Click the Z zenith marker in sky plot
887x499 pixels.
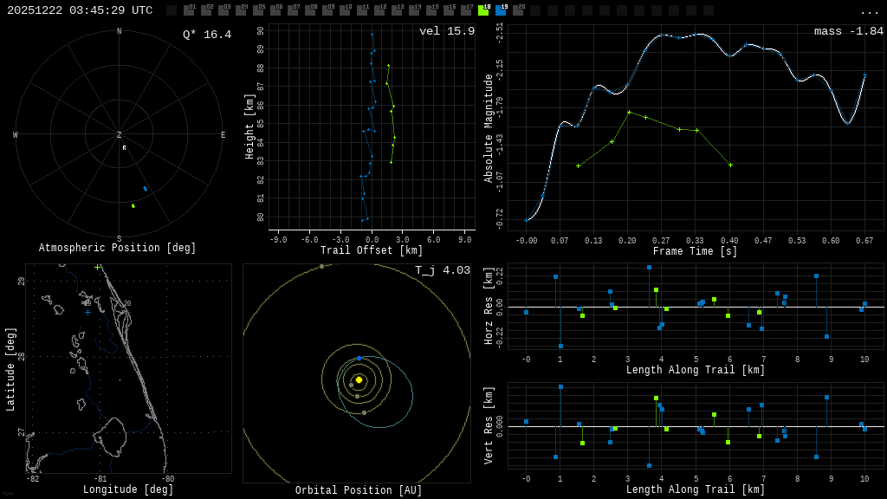pyautogui.click(x=120, y=135)
